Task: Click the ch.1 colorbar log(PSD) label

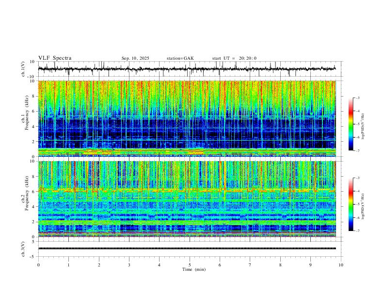Action: coord(363,127)
